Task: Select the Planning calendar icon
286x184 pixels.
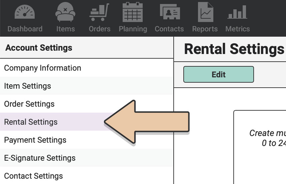Action: pos(133,12)
